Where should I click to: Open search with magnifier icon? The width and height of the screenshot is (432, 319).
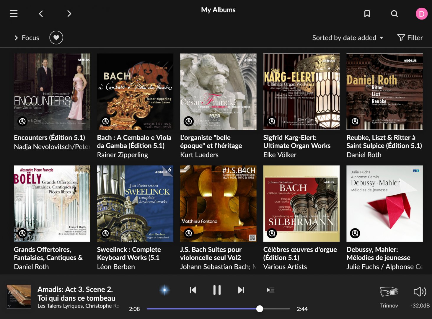point(394,14)
